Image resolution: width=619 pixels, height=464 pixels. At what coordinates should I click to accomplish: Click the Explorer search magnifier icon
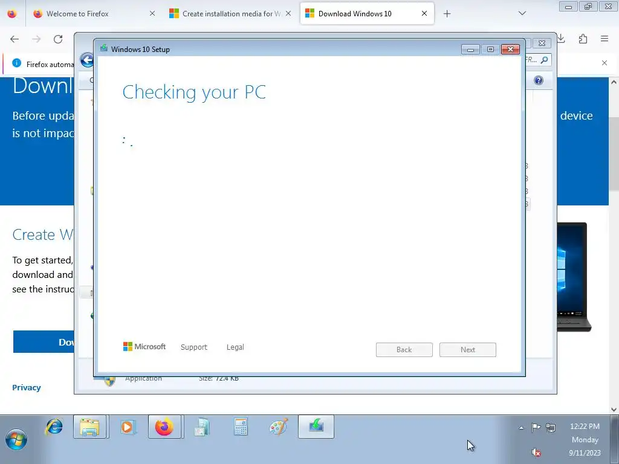(x=545, y=60)
